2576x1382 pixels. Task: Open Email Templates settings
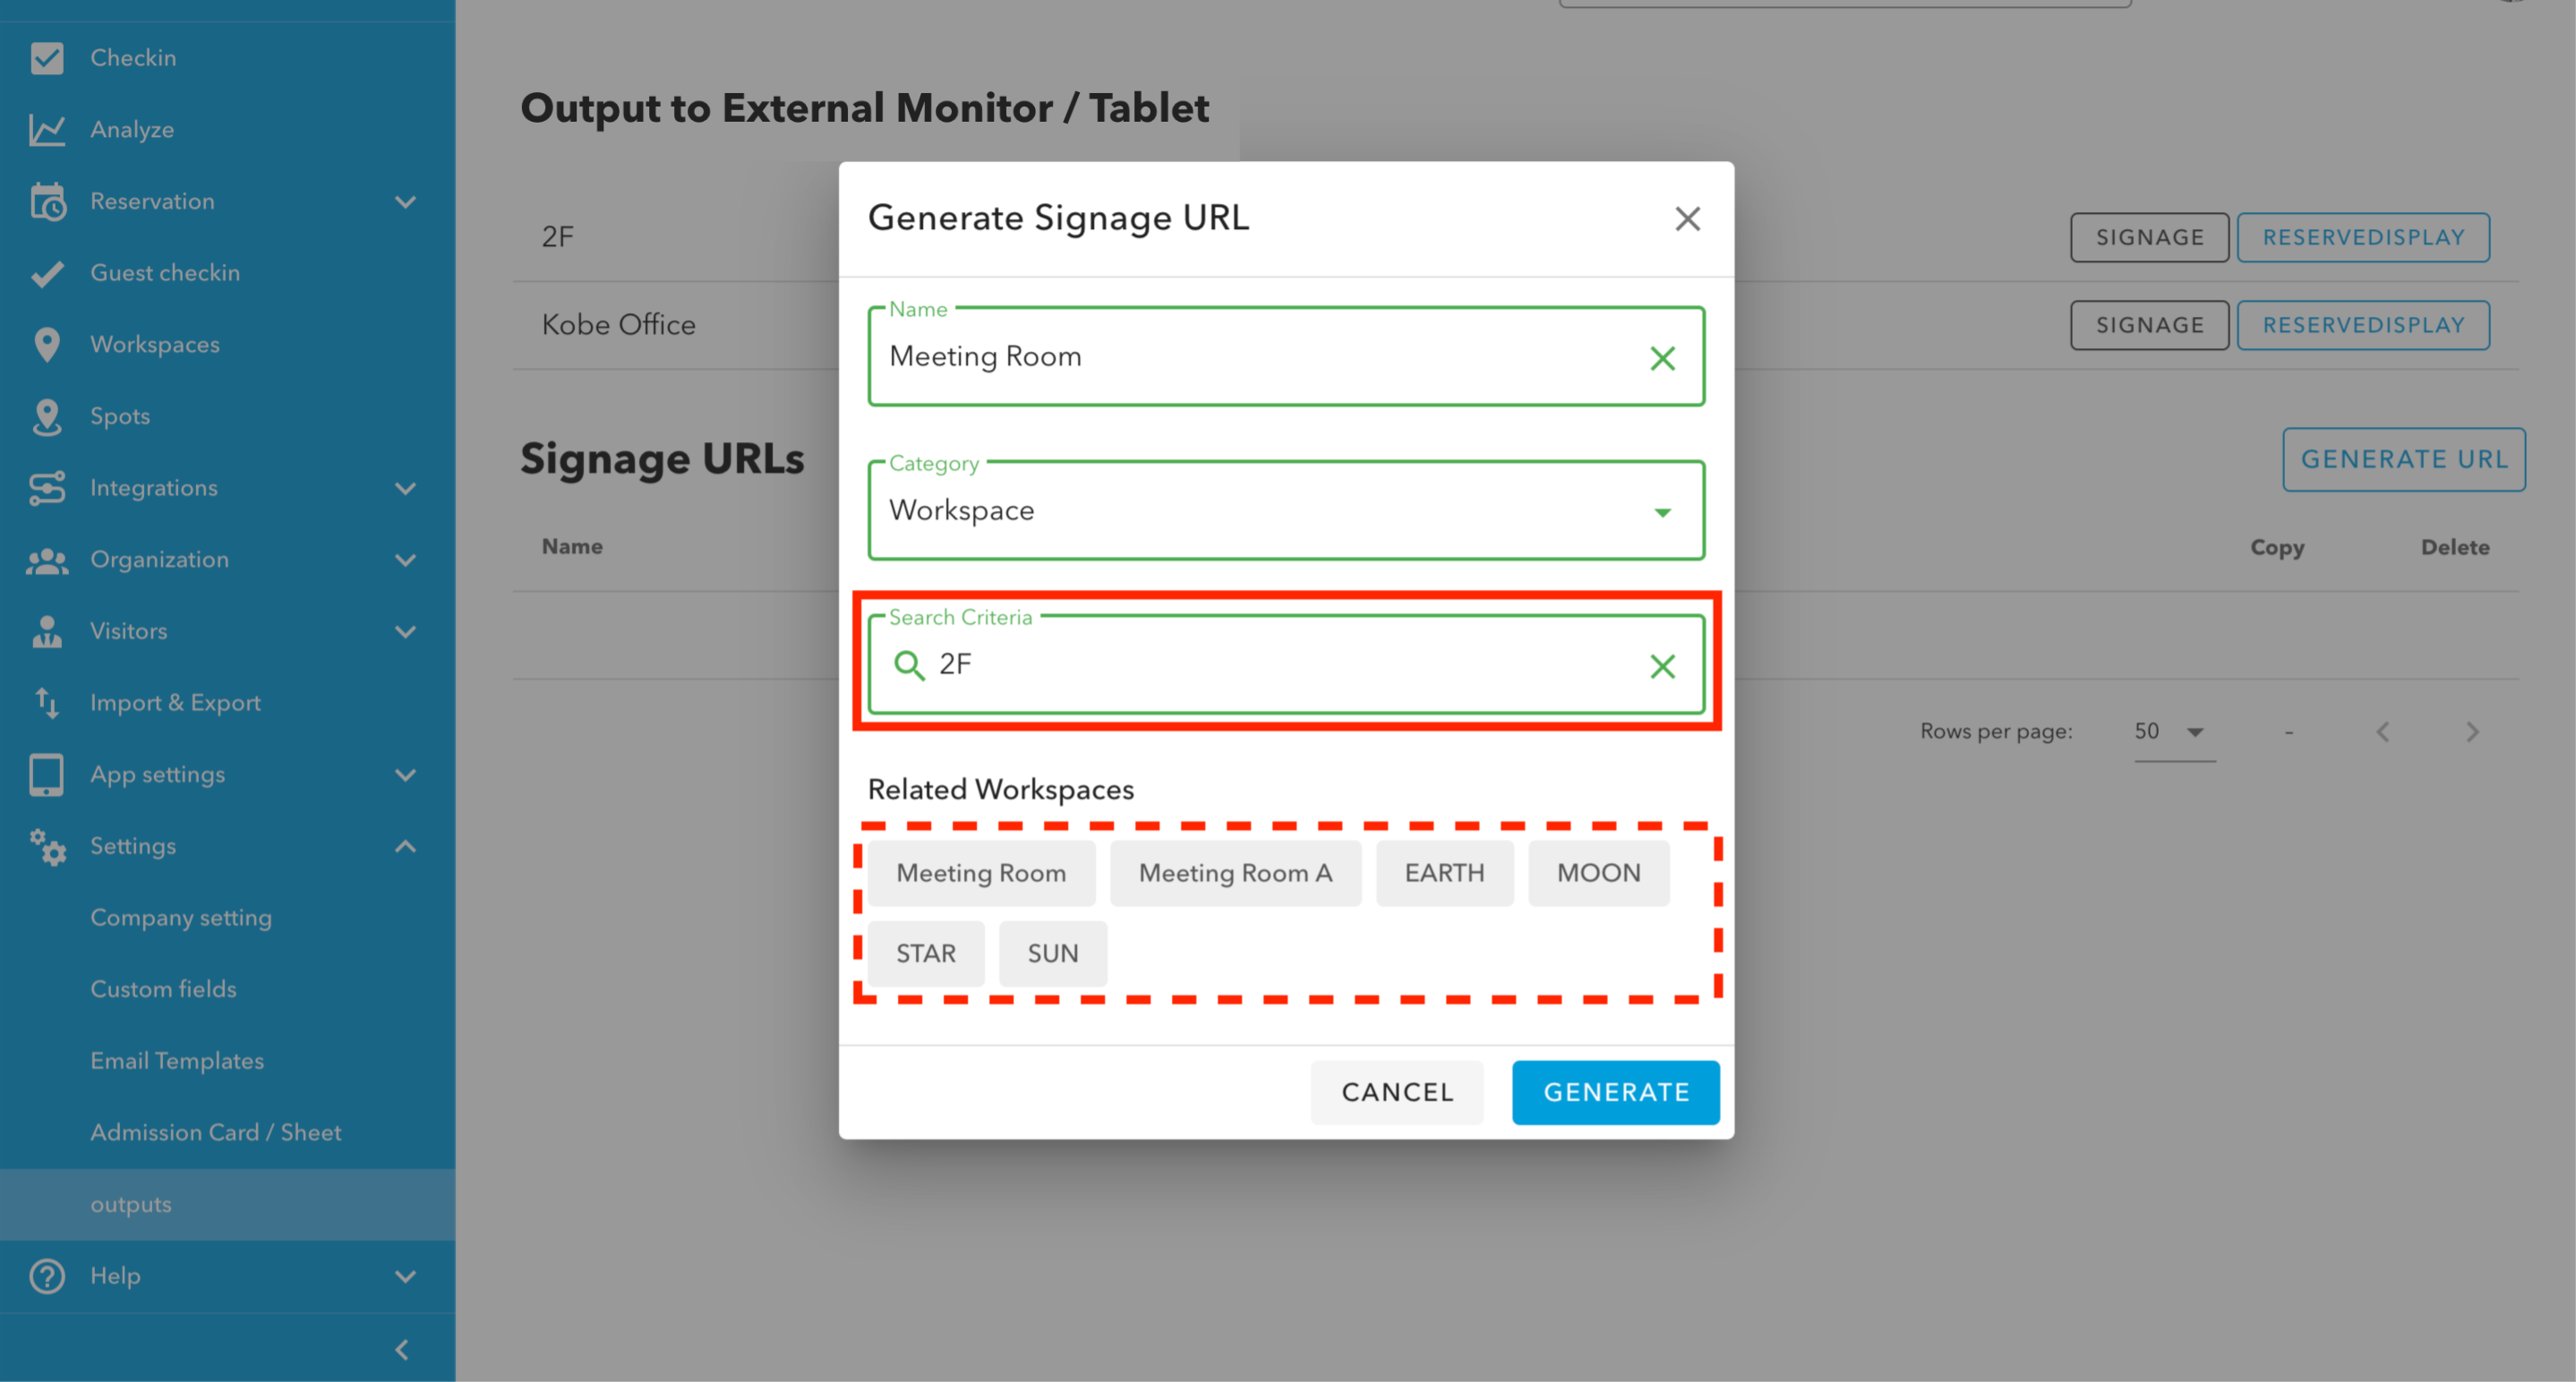177,1061
